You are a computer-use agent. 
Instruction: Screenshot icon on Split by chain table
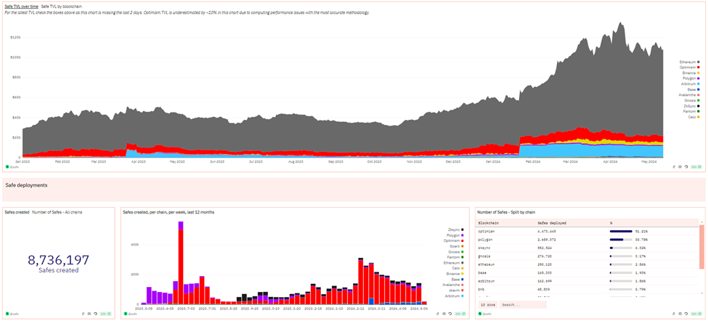click(680, 313)
